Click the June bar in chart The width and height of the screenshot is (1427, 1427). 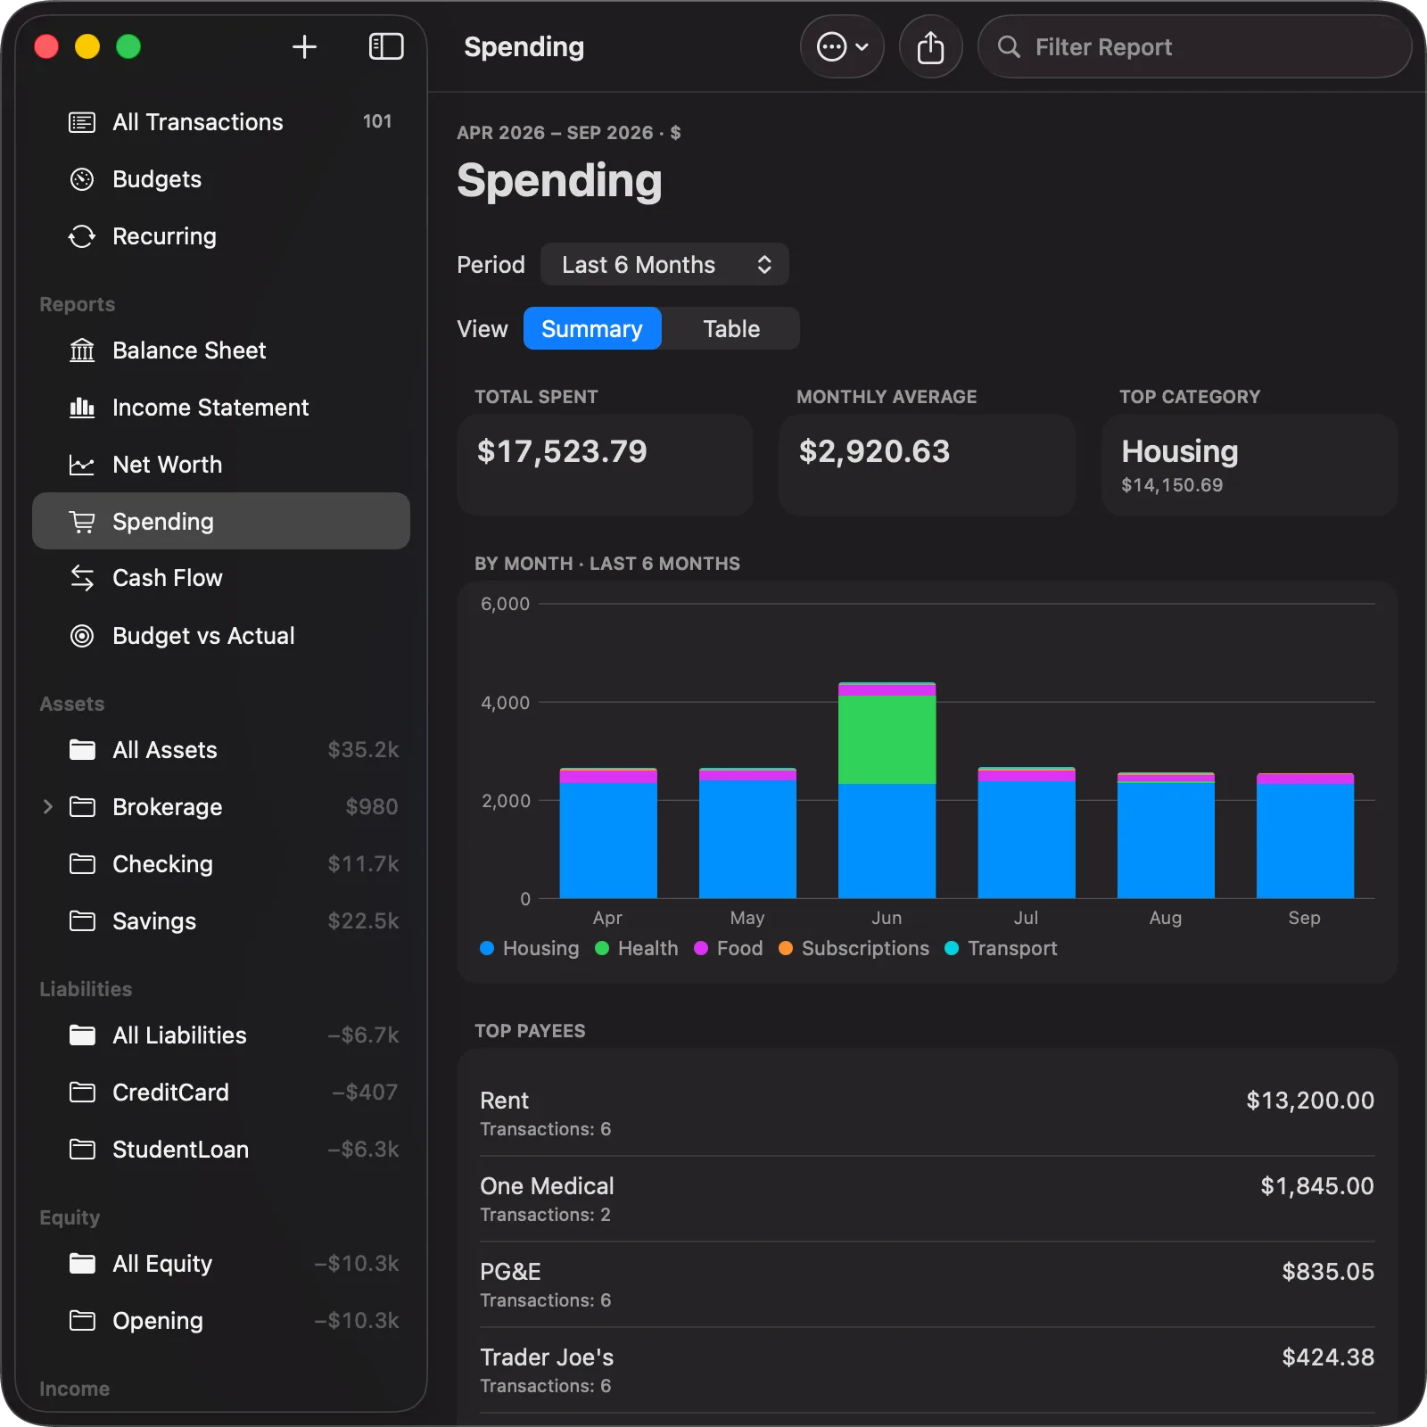click(887, 790)
